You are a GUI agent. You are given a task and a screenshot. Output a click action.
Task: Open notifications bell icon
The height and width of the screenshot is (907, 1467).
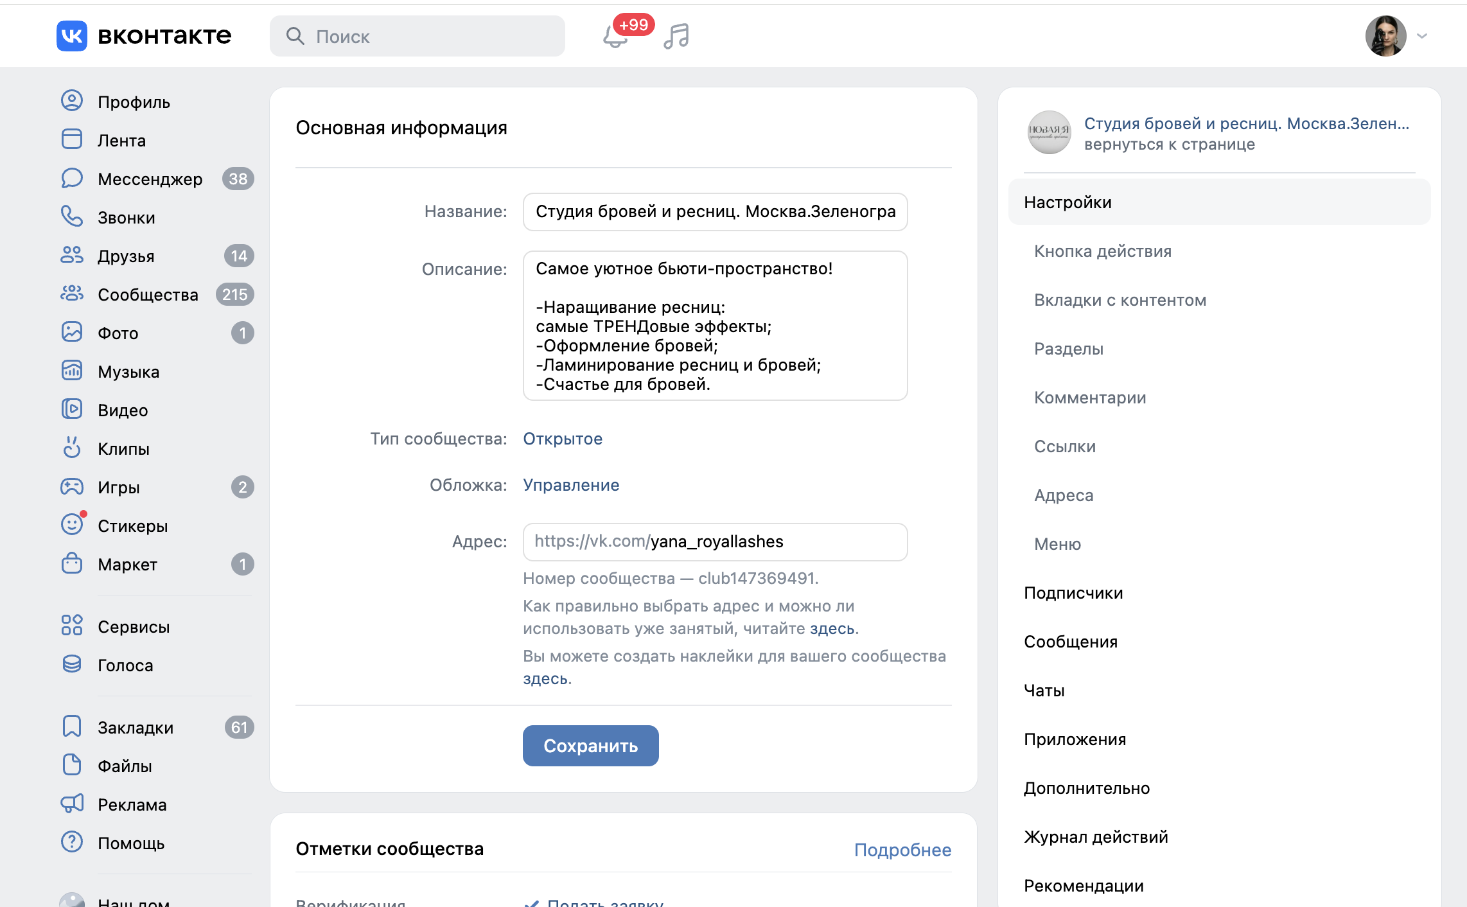click(615, 37)
